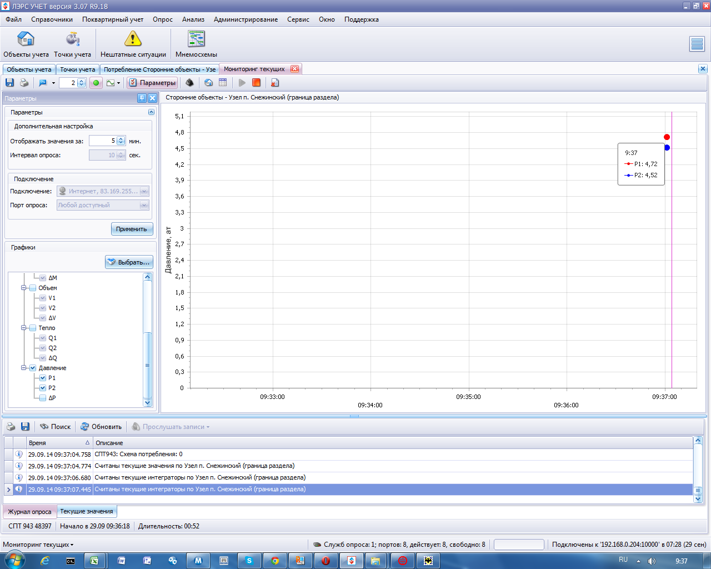Toggle the Тепло group checkbox

coord(33,328)
